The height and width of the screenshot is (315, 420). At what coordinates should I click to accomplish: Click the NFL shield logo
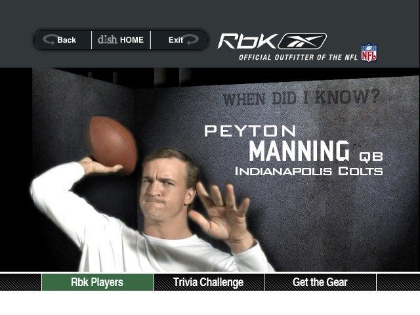click(x=369, y=52)
